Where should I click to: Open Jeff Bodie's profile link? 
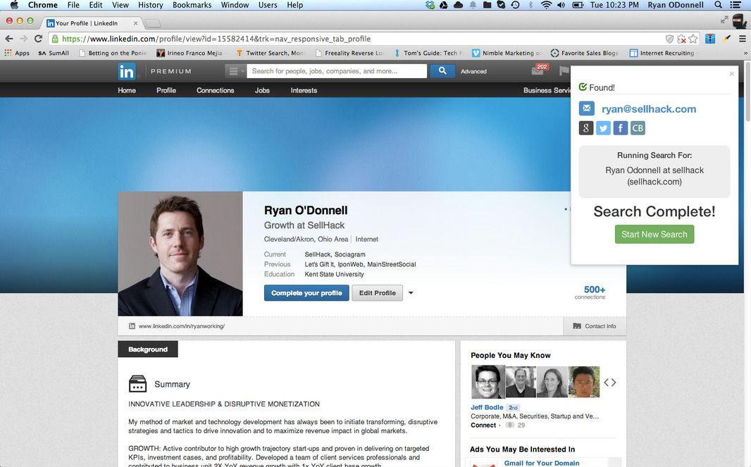pyautogui.click(x=487, y=407)
